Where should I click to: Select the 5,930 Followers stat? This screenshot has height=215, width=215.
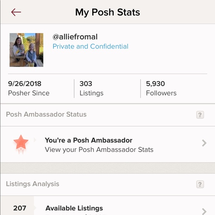[x=161, y=89]
